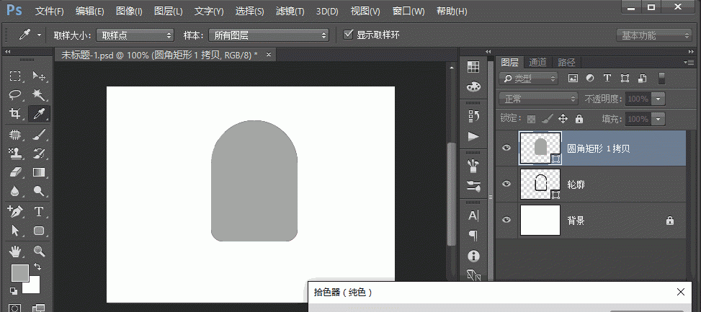The width and height of the screenshot is (701, 312).
Task: Hide the 背景 layer
Action: coord(506,220)
